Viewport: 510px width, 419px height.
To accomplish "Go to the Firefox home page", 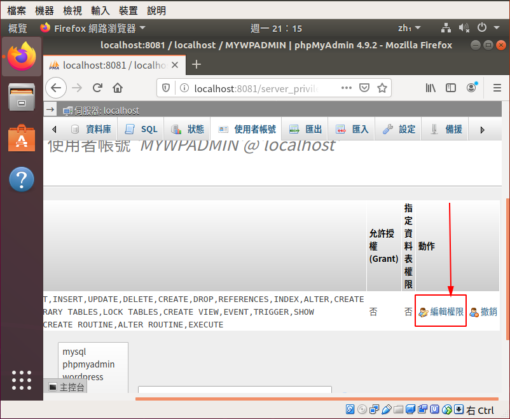I will [x=118, y=88].
